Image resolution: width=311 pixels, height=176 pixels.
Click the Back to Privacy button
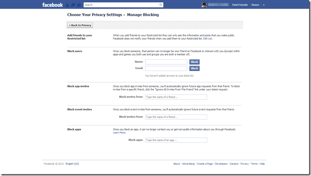80,25
